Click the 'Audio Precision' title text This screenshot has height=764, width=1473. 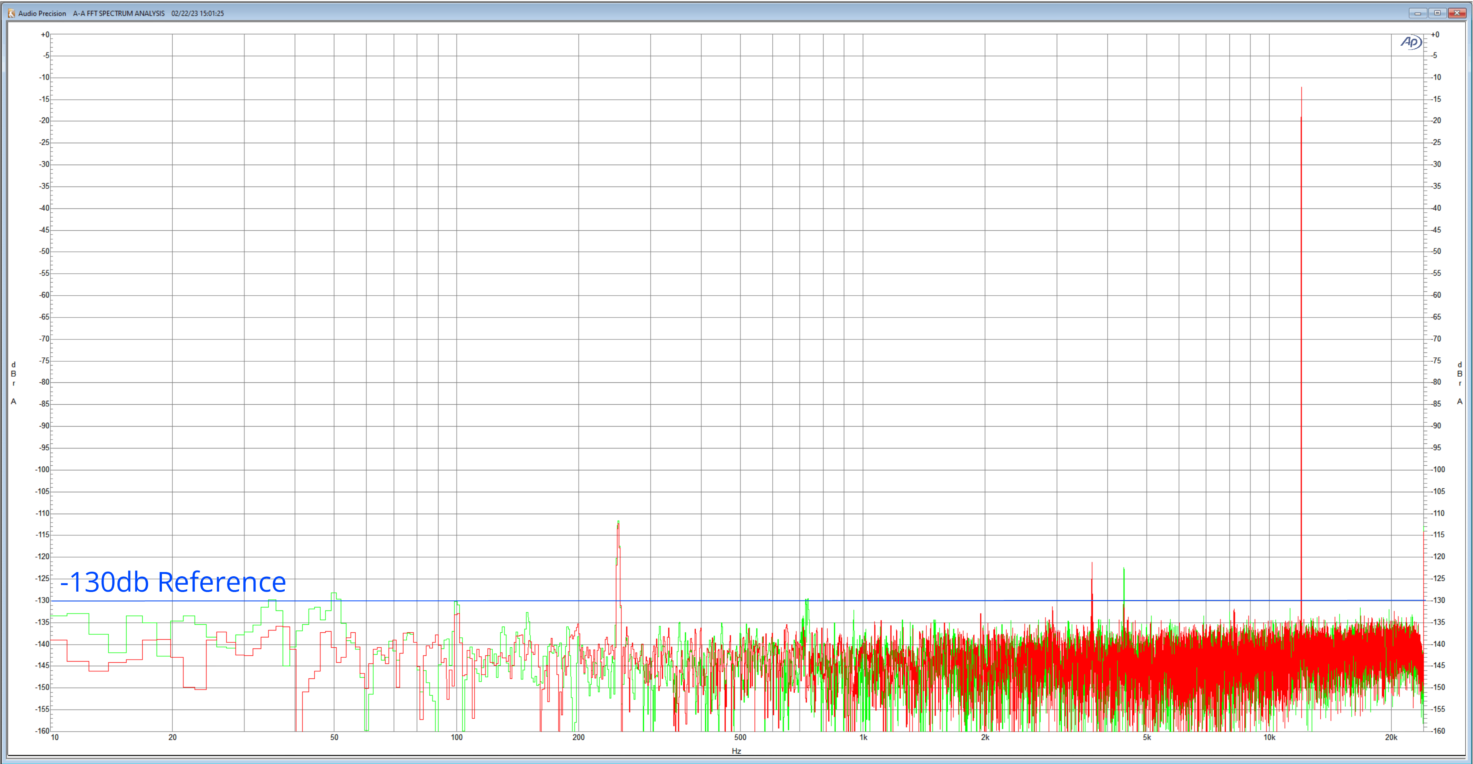click(x=42, y=13)
